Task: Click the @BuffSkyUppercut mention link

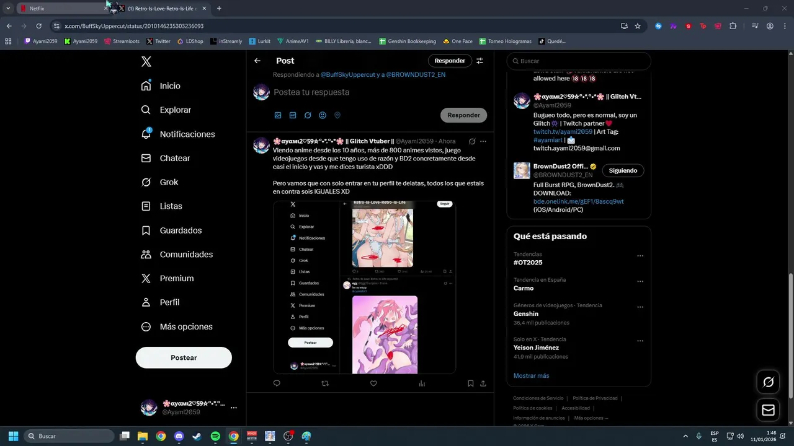Action: pos(348,74)
